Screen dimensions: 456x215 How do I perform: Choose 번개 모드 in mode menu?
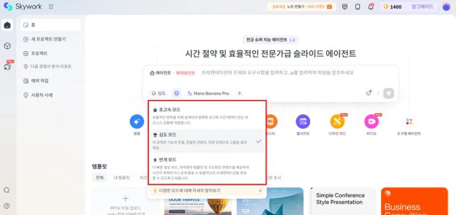tap(207, 168)
